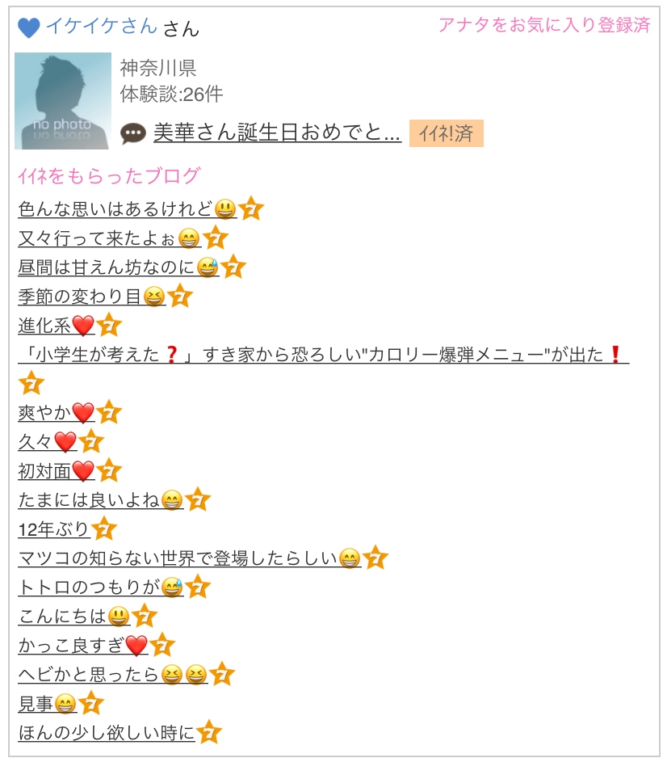Image resolution: width=667 pixels, height=758 pixels.
Task: Open blog ヘビかと思ったら
Action: pos(113,675)
